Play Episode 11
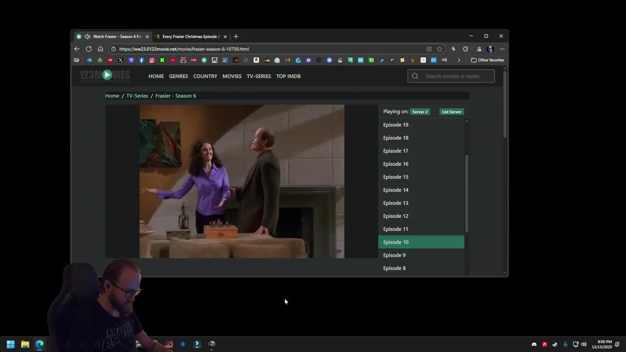The image size is (626, 352). (x=421, y=229)
